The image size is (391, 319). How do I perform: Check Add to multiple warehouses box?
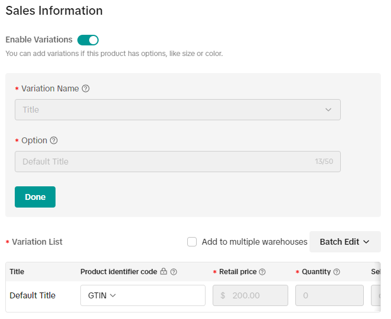(192, 242)
